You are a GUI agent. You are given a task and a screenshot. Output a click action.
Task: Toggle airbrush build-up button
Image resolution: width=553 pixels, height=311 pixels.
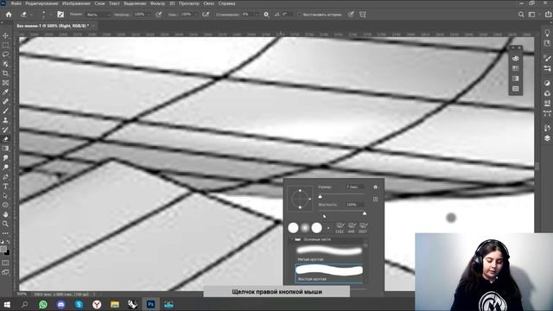pyautogui.click(x=206, y=15)
